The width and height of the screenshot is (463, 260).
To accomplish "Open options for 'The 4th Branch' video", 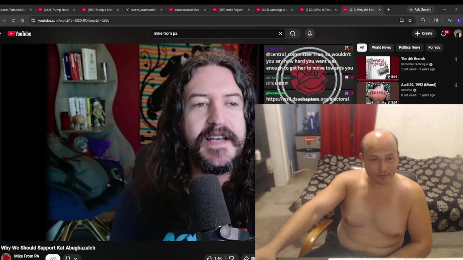I will (456, 59).
